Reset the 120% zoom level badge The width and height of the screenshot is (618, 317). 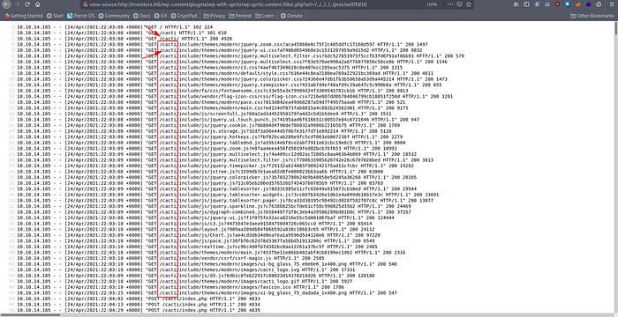point(431,4)
